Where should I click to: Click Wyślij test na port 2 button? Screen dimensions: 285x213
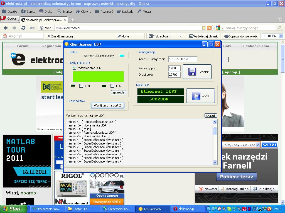[107, 105]
